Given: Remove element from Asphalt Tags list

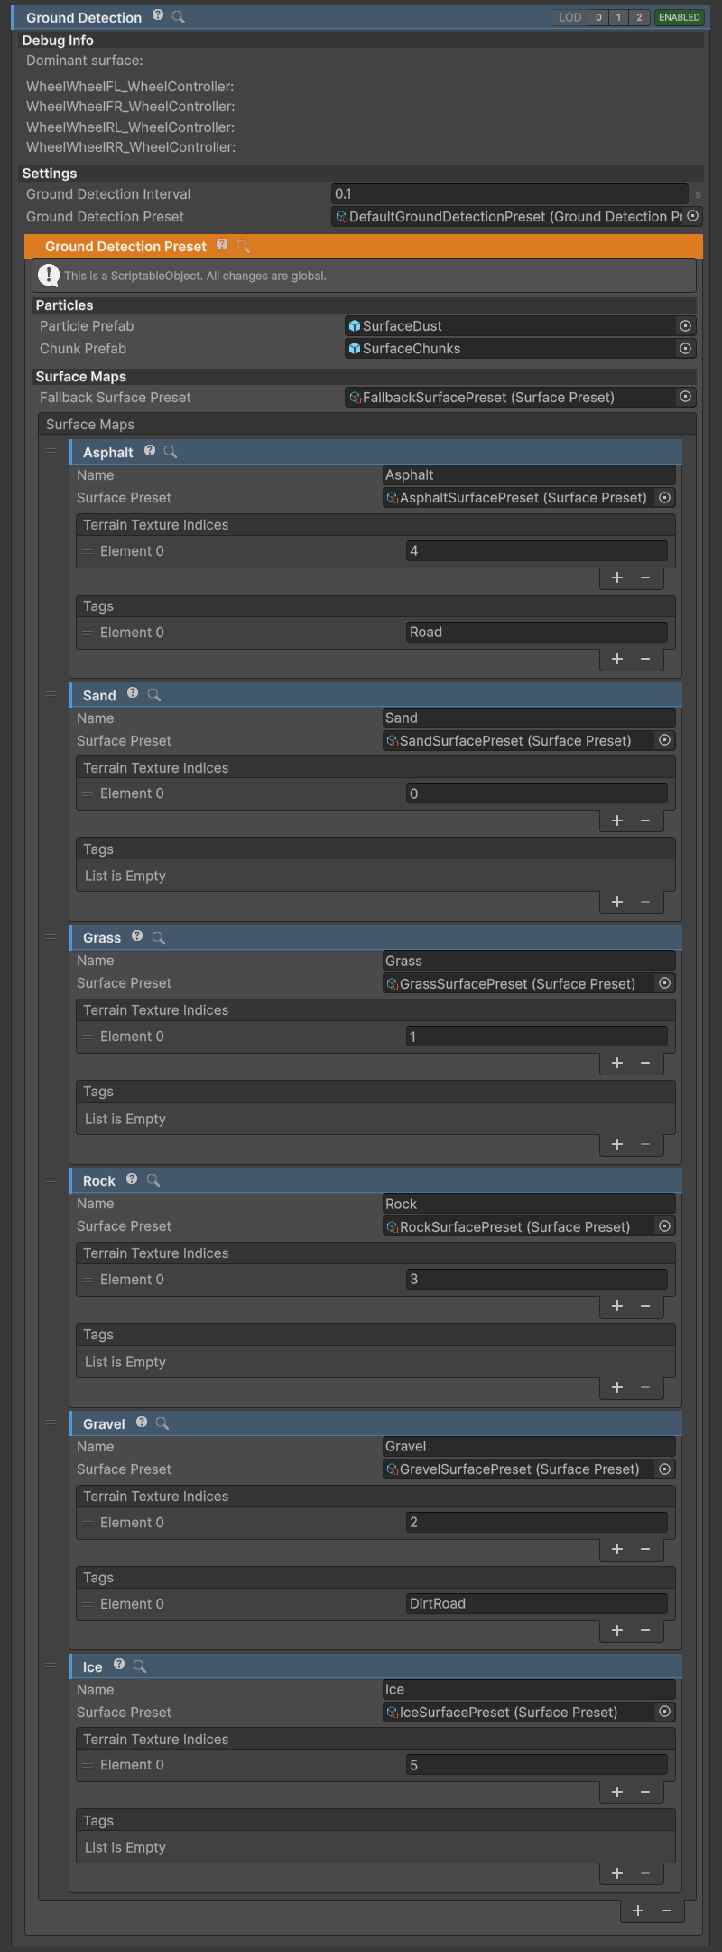Looking at the screenshot, I should point(645,659).
